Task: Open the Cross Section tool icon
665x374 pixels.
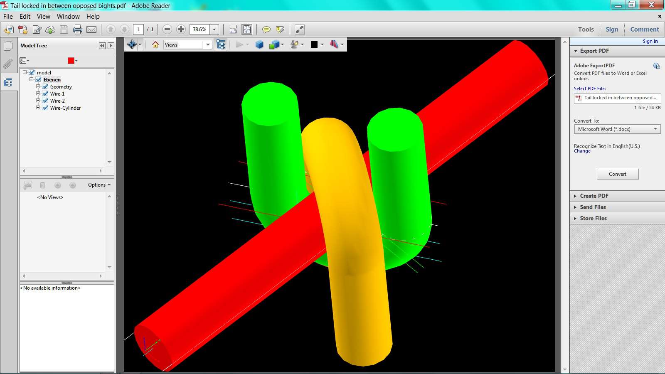Action: click(335, 44)
